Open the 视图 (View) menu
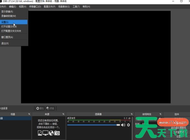 coord(22,6)
